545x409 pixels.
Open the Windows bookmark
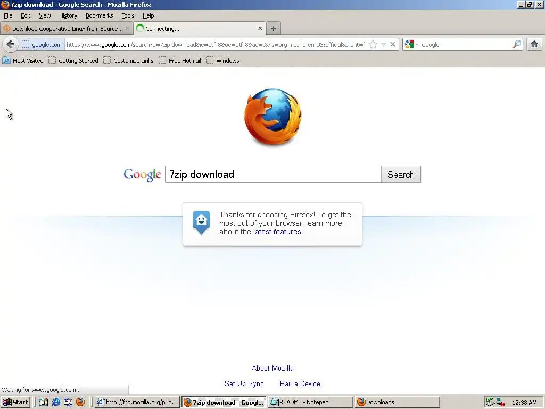(x=222, y=61)
